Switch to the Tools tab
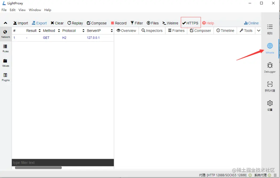The width and height of the screenshot is (280, 178). click(246, 31)
